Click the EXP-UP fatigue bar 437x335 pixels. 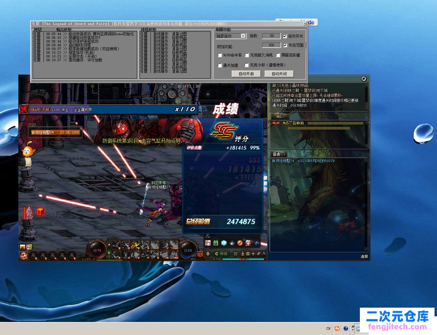tap(244, 259)
